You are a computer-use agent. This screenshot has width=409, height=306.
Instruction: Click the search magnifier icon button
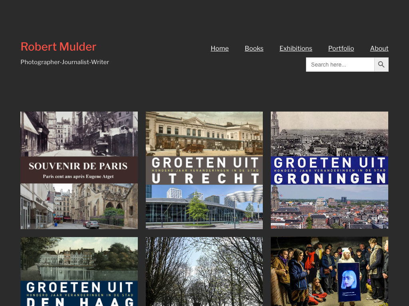tap(381, 65)
